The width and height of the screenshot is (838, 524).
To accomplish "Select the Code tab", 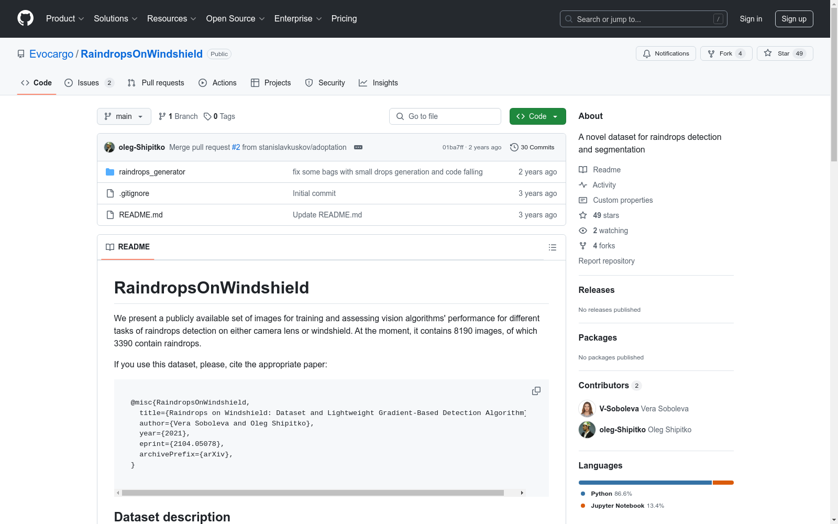I will pos(37,83).
